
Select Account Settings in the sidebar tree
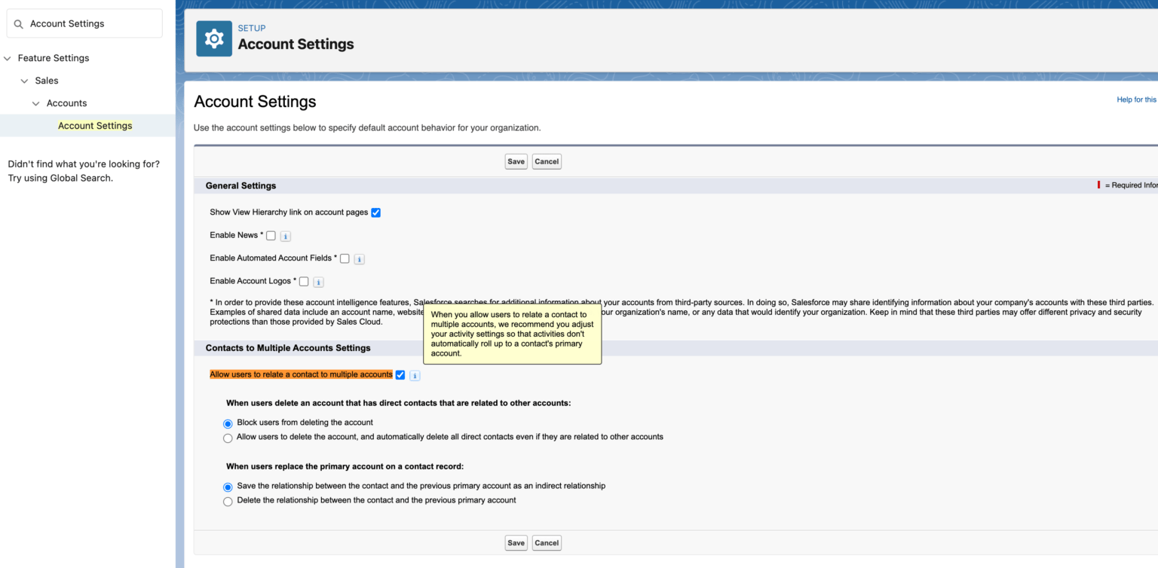(95, 125)
